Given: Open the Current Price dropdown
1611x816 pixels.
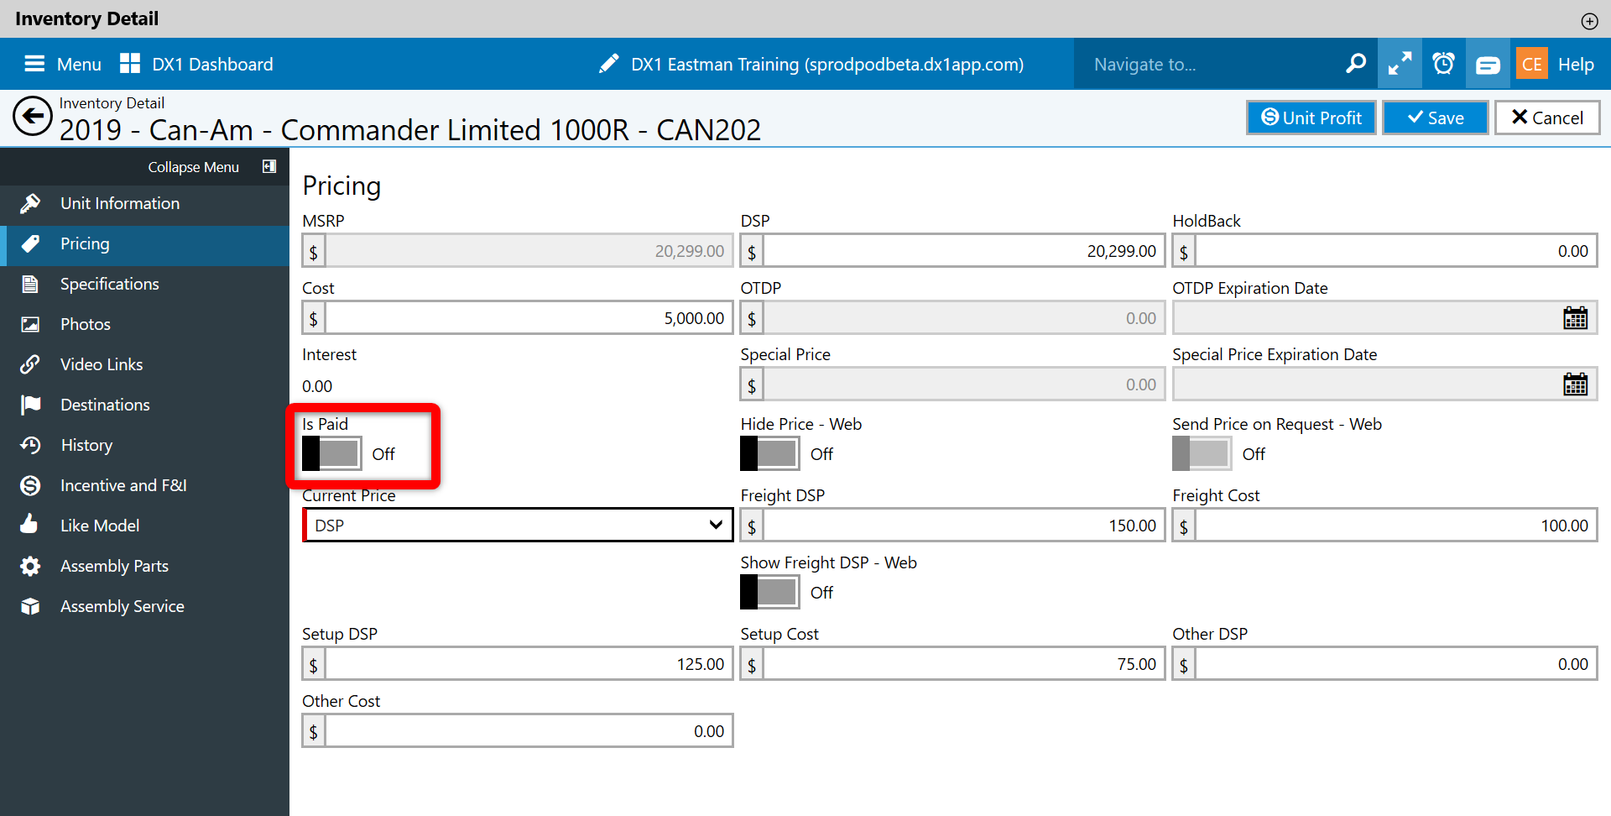Looking at the screenshot, I should pyautogui.click(x=518, y=525).
